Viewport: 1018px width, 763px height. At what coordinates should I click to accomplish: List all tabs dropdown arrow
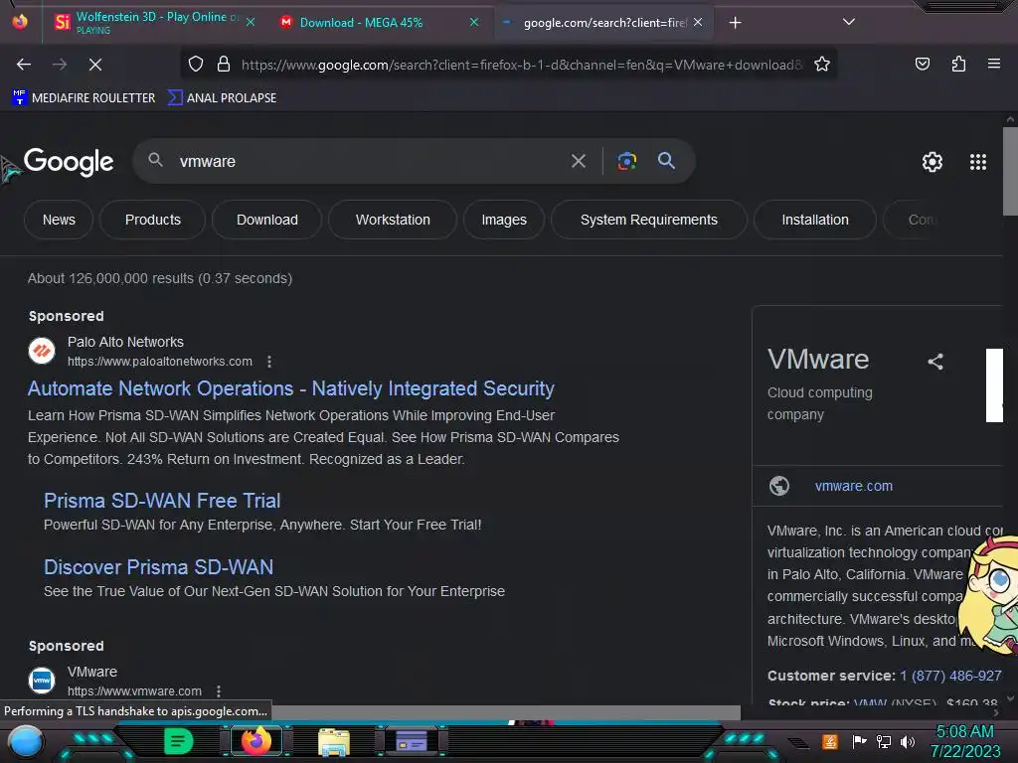coord(848,22)
